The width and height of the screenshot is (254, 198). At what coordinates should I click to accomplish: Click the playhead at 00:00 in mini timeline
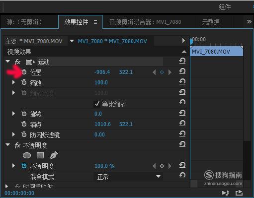191,41
